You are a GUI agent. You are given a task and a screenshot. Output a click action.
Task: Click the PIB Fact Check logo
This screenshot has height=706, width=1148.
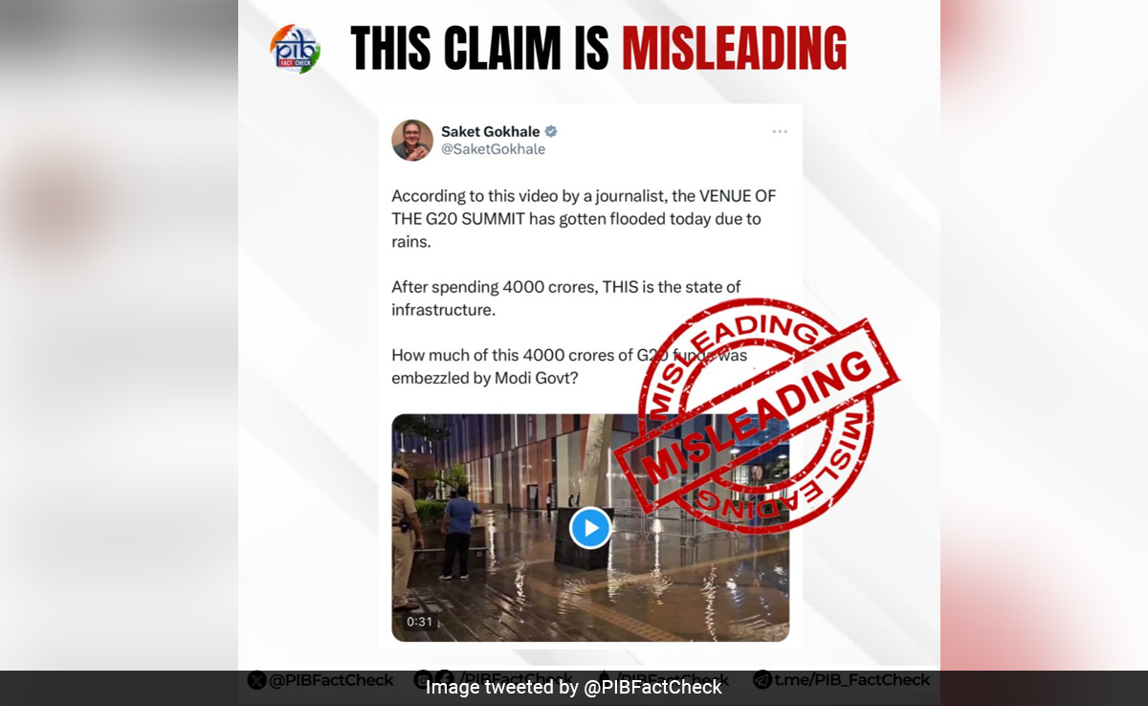click(x=295, y=49)
